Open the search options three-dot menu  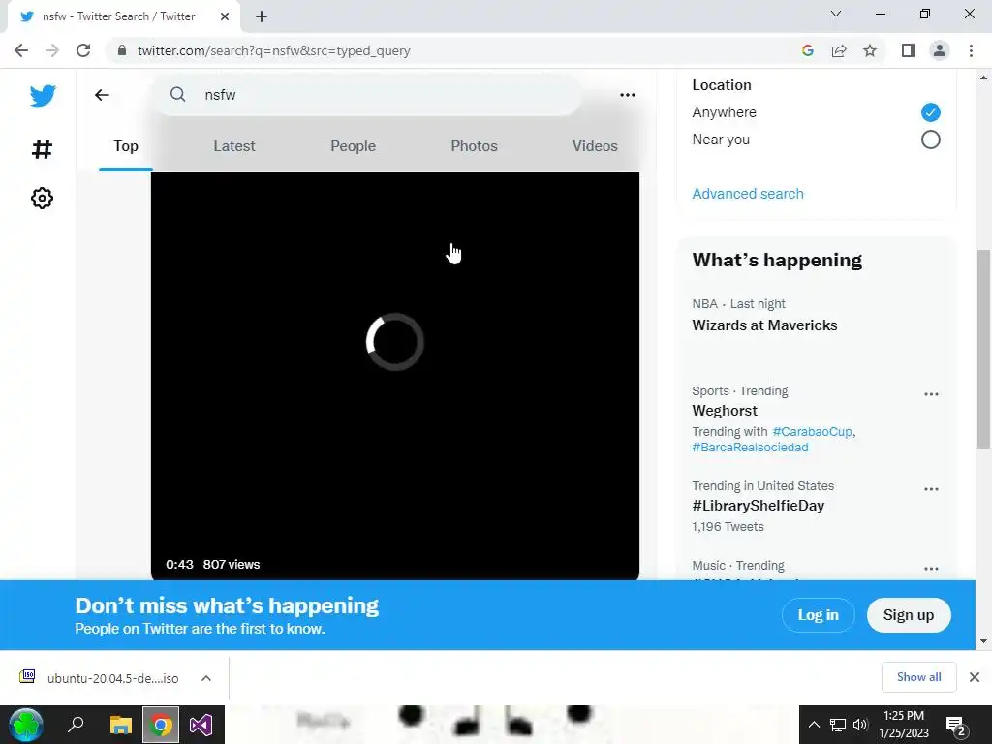point(627,95)
